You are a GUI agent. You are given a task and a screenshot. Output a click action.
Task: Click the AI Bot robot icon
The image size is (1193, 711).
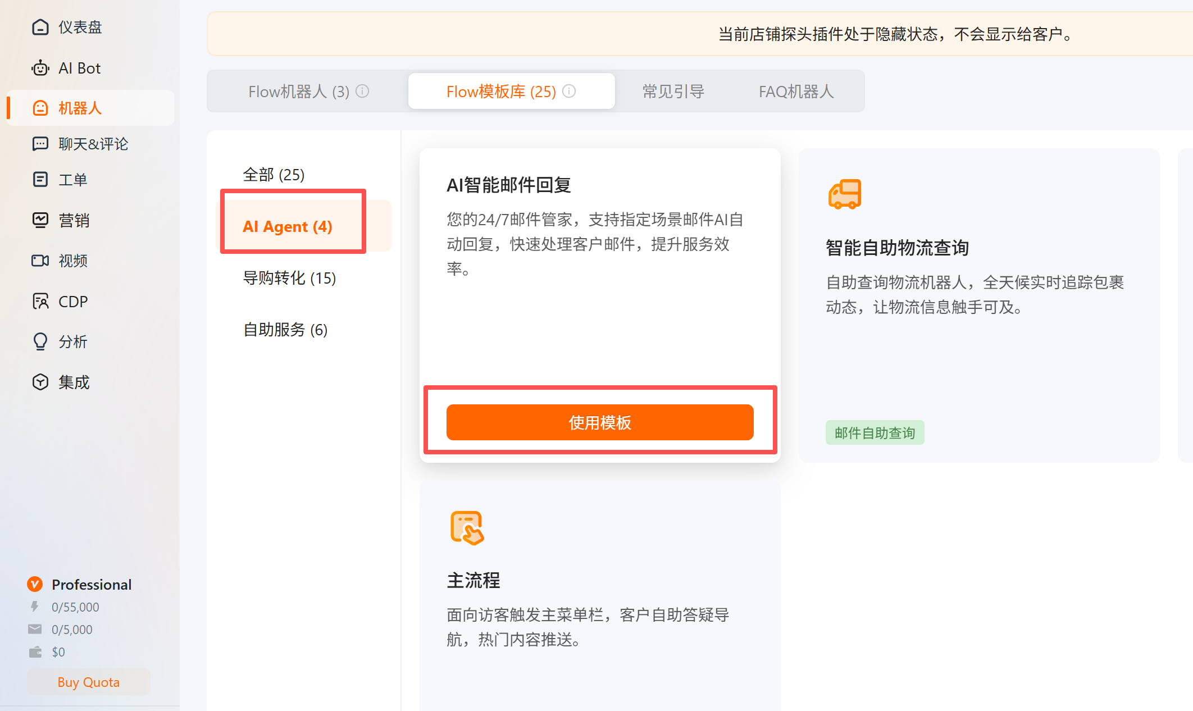click(x=40, y=68)
